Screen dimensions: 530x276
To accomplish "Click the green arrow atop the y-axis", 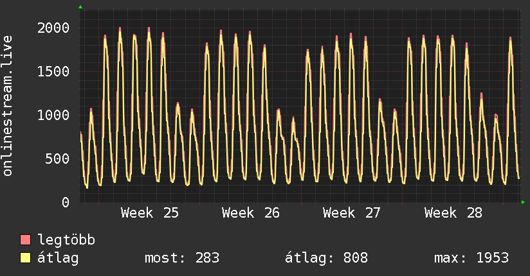I will 80,7.
